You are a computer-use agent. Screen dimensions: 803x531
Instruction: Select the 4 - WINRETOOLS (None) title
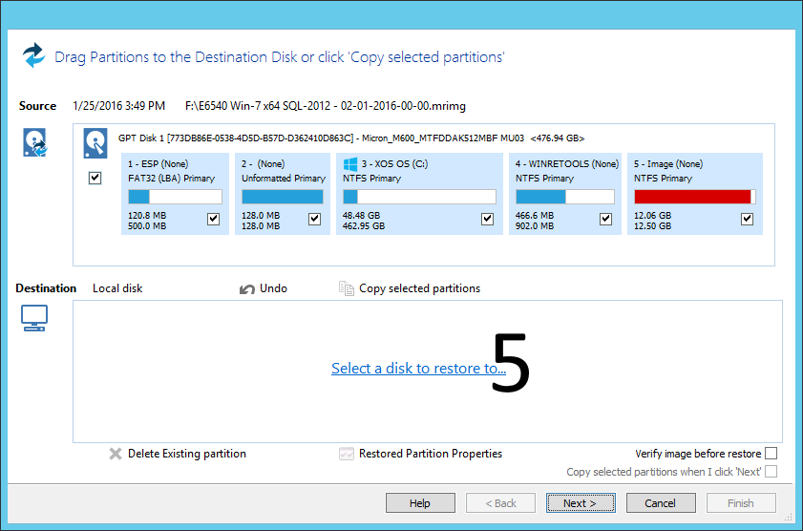click(x=567, y=164)
